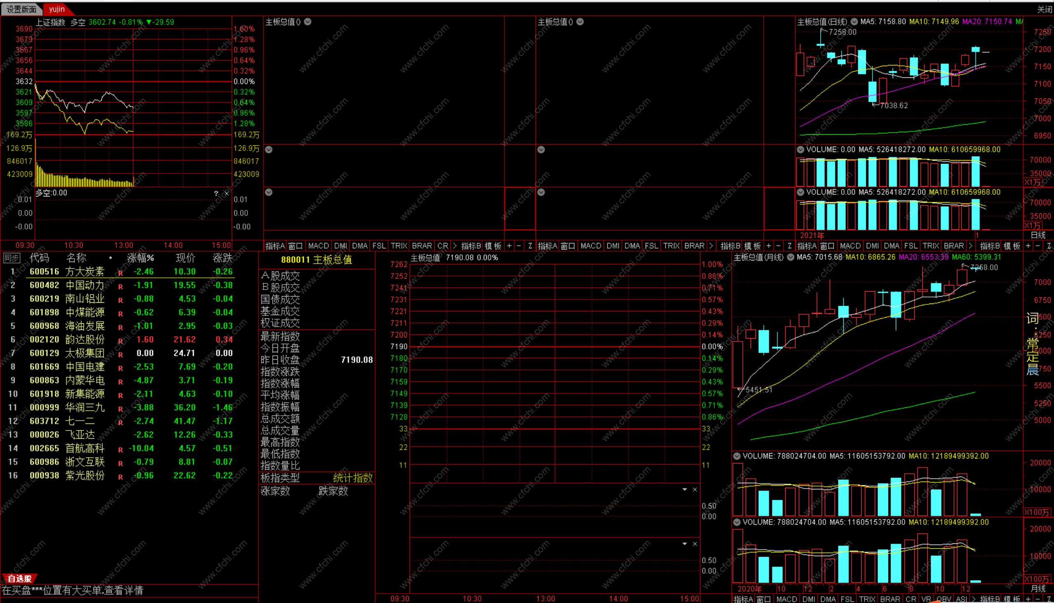Click the help question mark in 多空 panel
This screenshot has height=603, width=1054.
pyautogui.click(x=216, y=194)
